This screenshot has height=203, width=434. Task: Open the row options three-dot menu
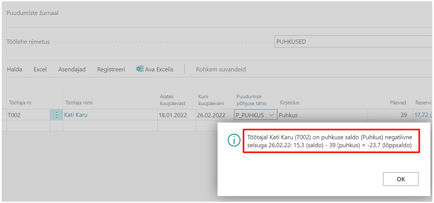click(56, 115)
